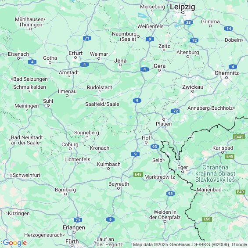248x248 pixels.
Task: Click the A38 highway shield near Leipzig
Action: [x=188, y=22]
